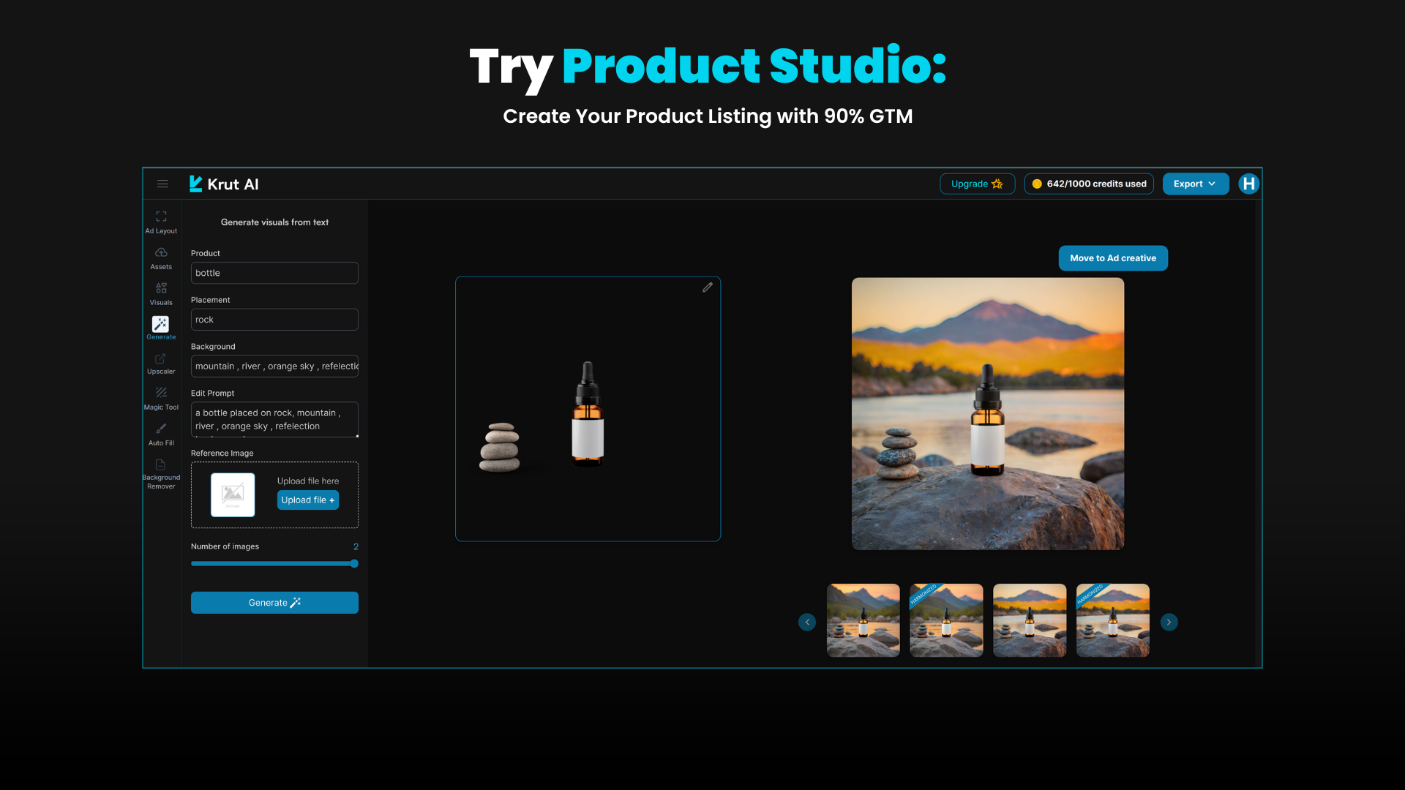
Task: Drag the Number of images slider
Action: click(353, 563)
